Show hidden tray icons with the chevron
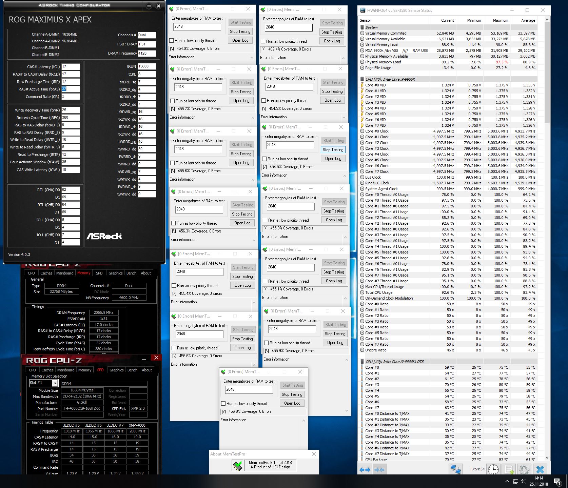This screenshot has height=488, width=568. (507, 481)
